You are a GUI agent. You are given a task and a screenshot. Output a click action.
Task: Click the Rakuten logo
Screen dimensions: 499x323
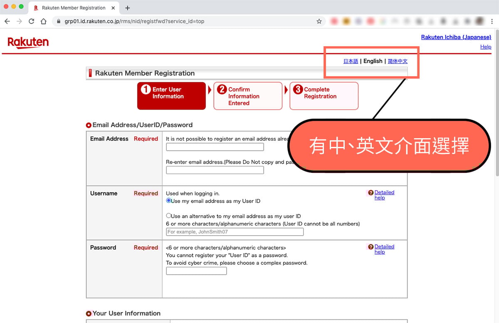28,42
